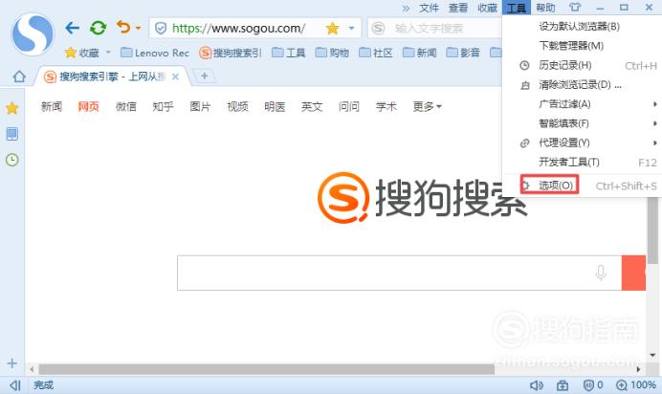Open the 帮助 menu
Screen dimensions: 662x394
click(x=545, y=8)
